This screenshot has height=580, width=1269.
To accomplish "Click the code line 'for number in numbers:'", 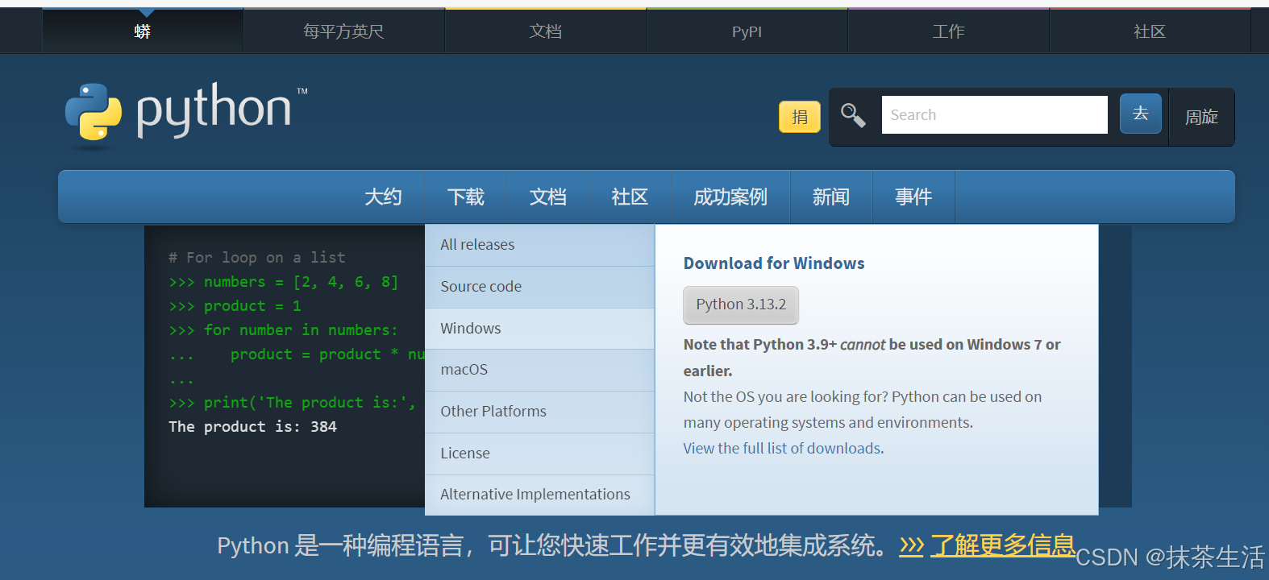I will [301, 330].
